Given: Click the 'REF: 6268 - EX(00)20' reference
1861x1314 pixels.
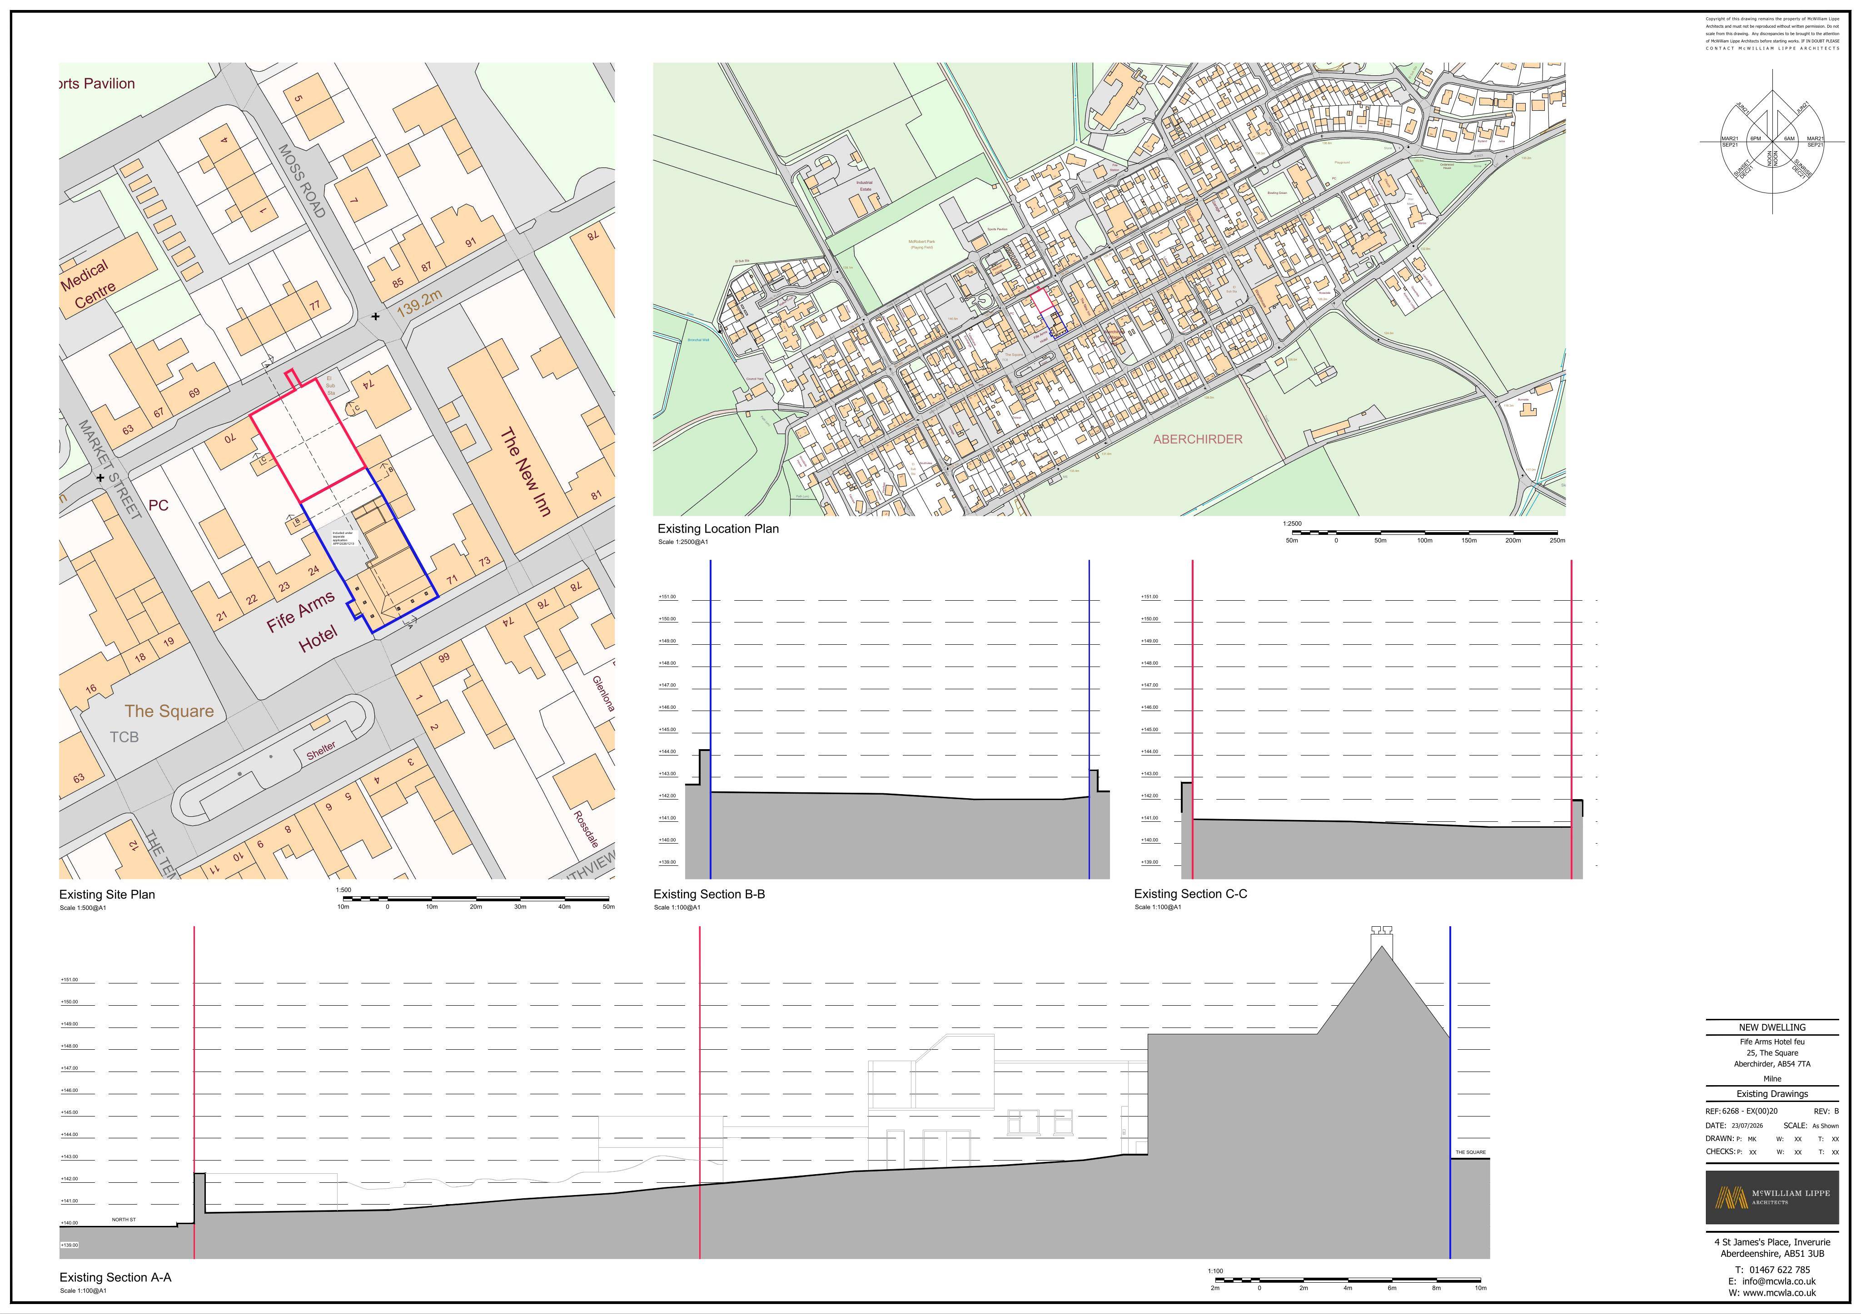Looking at the screenshot, I should coord(1743,1111).
